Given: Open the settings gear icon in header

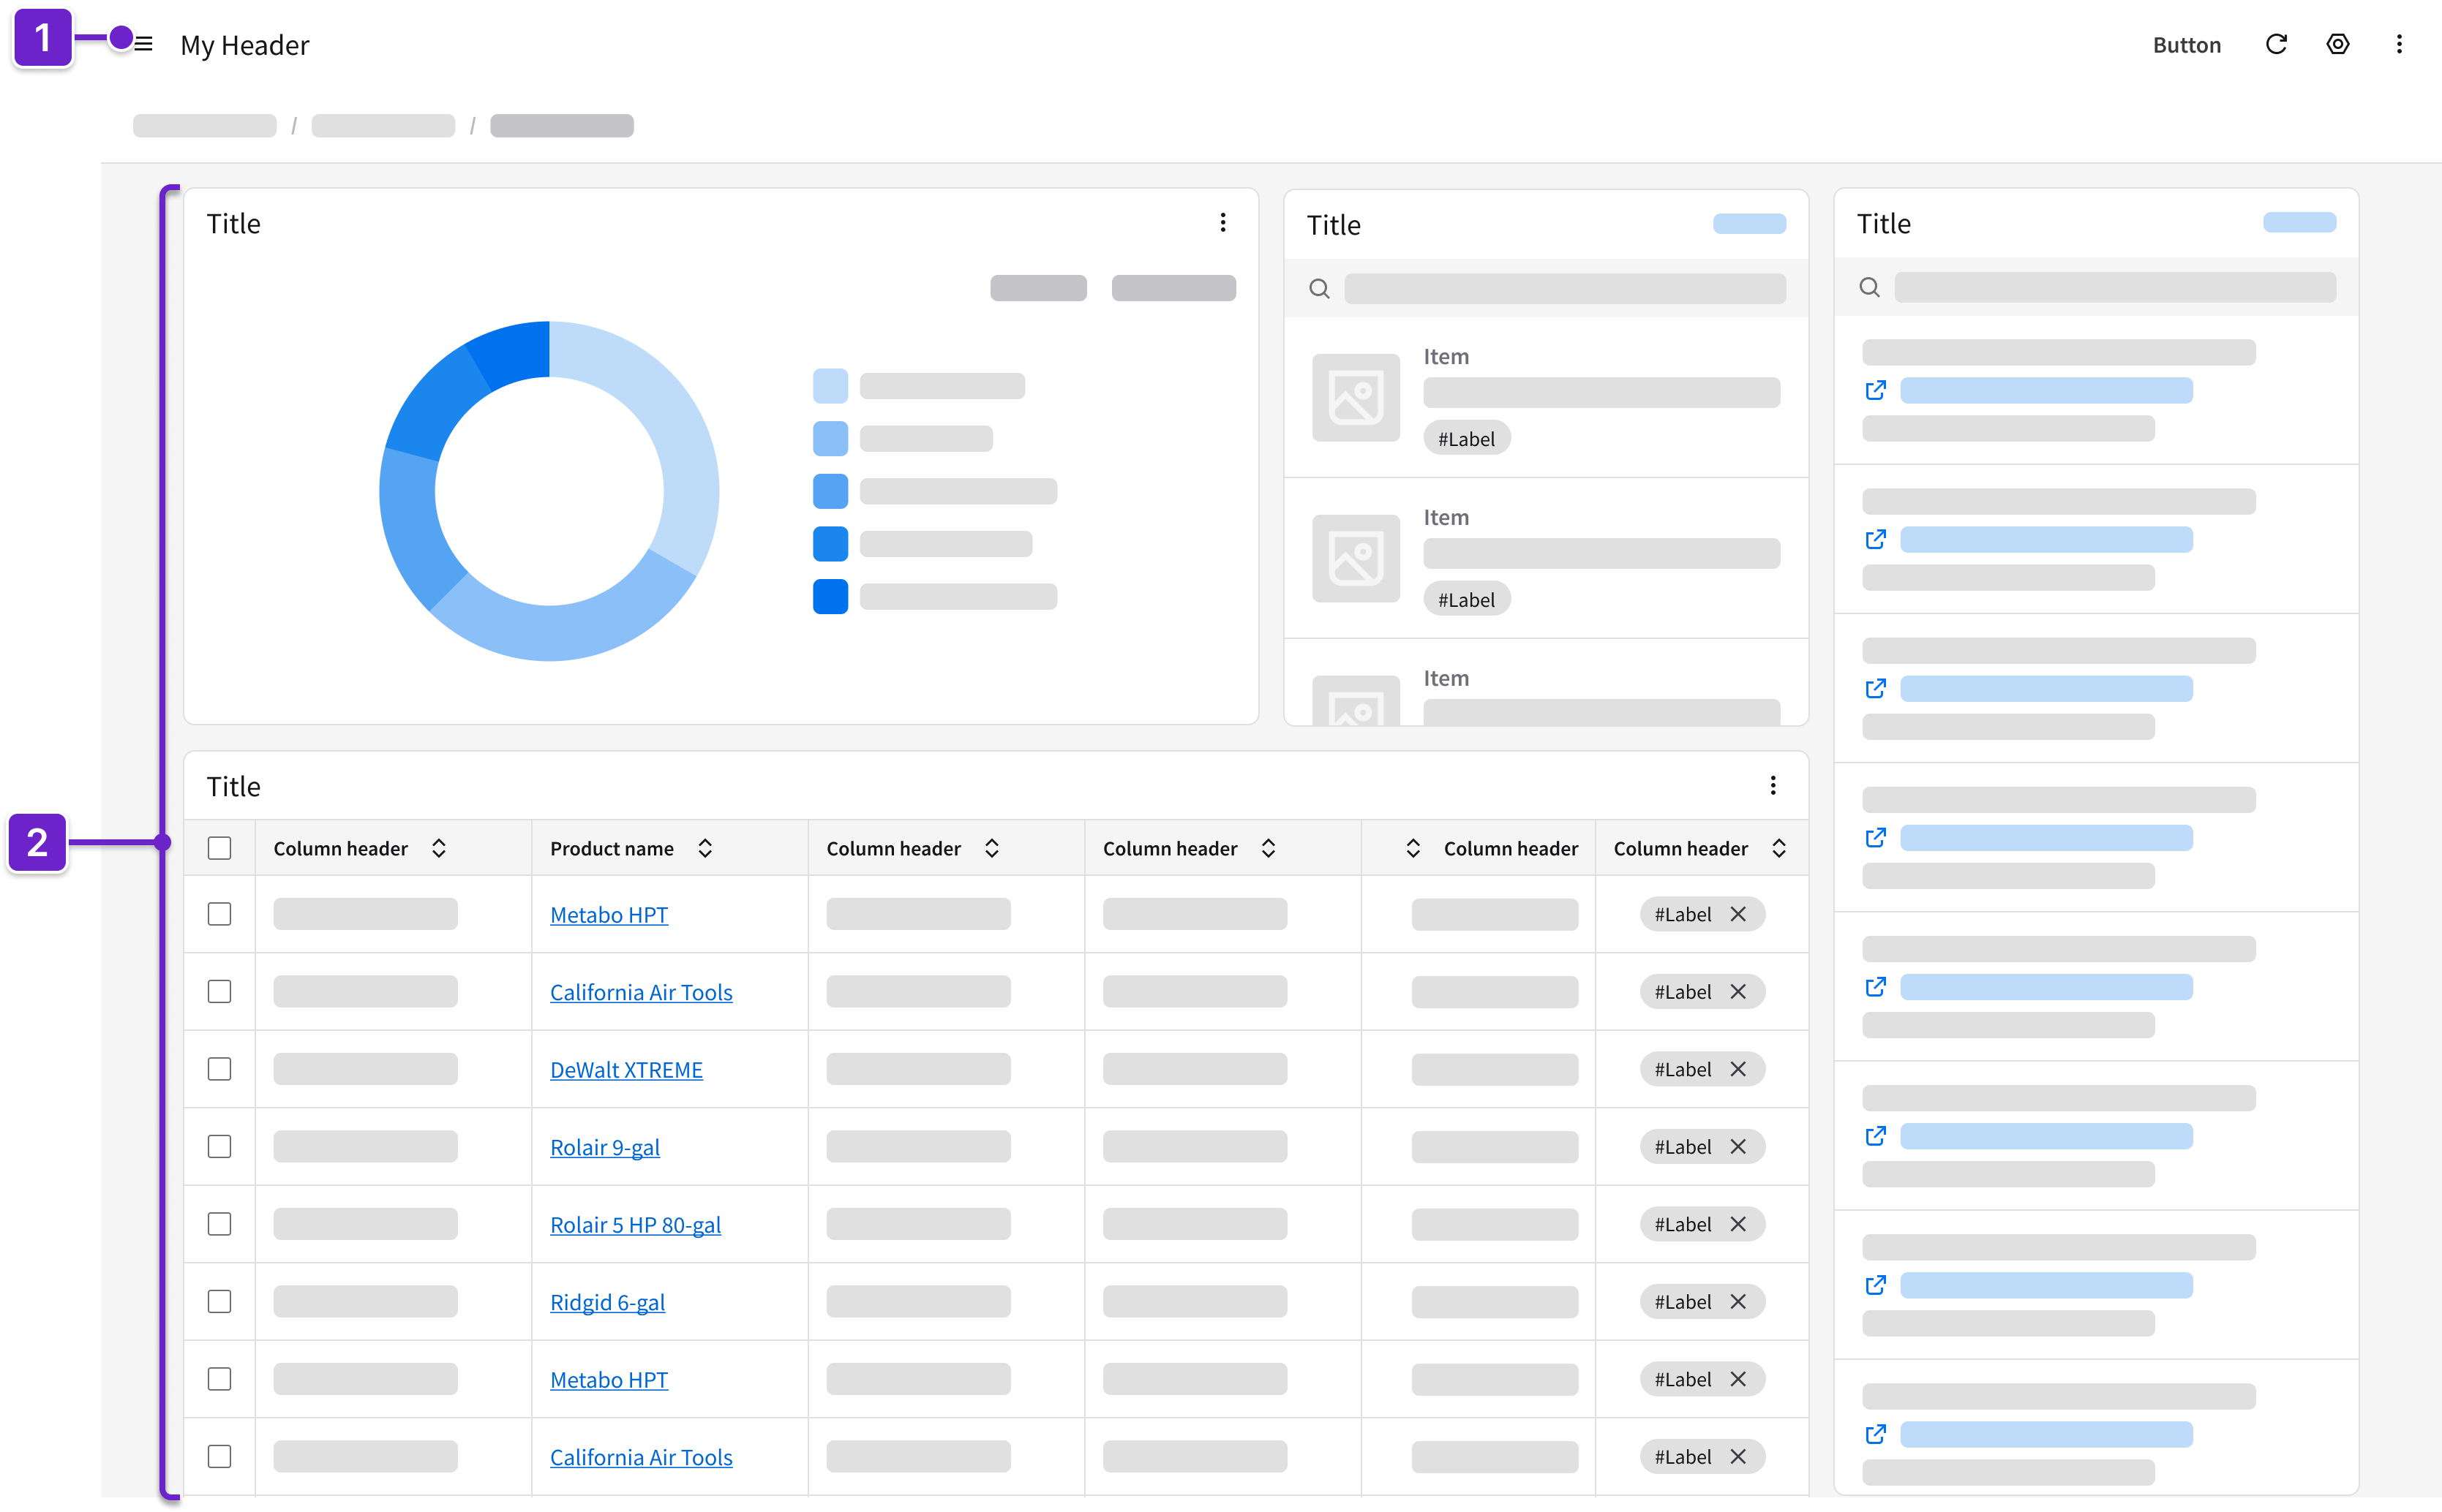Looking at the screenshot, I should (x=2338, y=44).
